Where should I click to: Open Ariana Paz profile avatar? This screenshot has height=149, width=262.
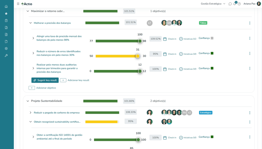[x=259, y=4]
